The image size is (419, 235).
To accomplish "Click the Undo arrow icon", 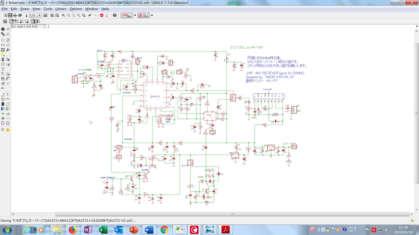I will (90, 16).
